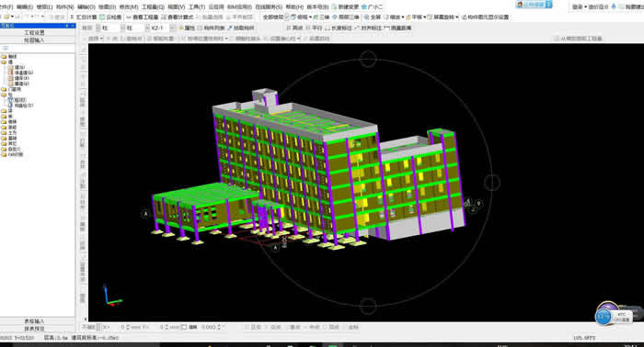The image size is (644, 347).
Task: Open the 工程量(Q) menu
Action: (x=153, y=7)
